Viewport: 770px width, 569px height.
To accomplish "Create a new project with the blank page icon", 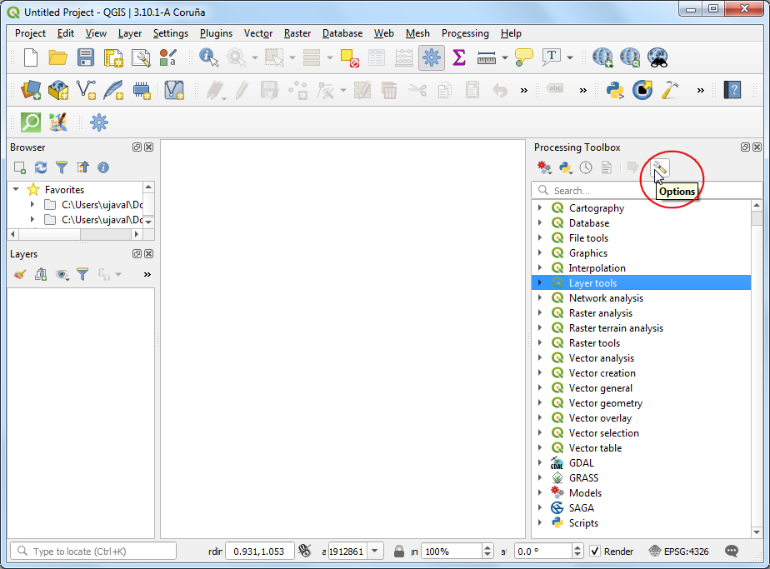I will [x=31, y=57].
